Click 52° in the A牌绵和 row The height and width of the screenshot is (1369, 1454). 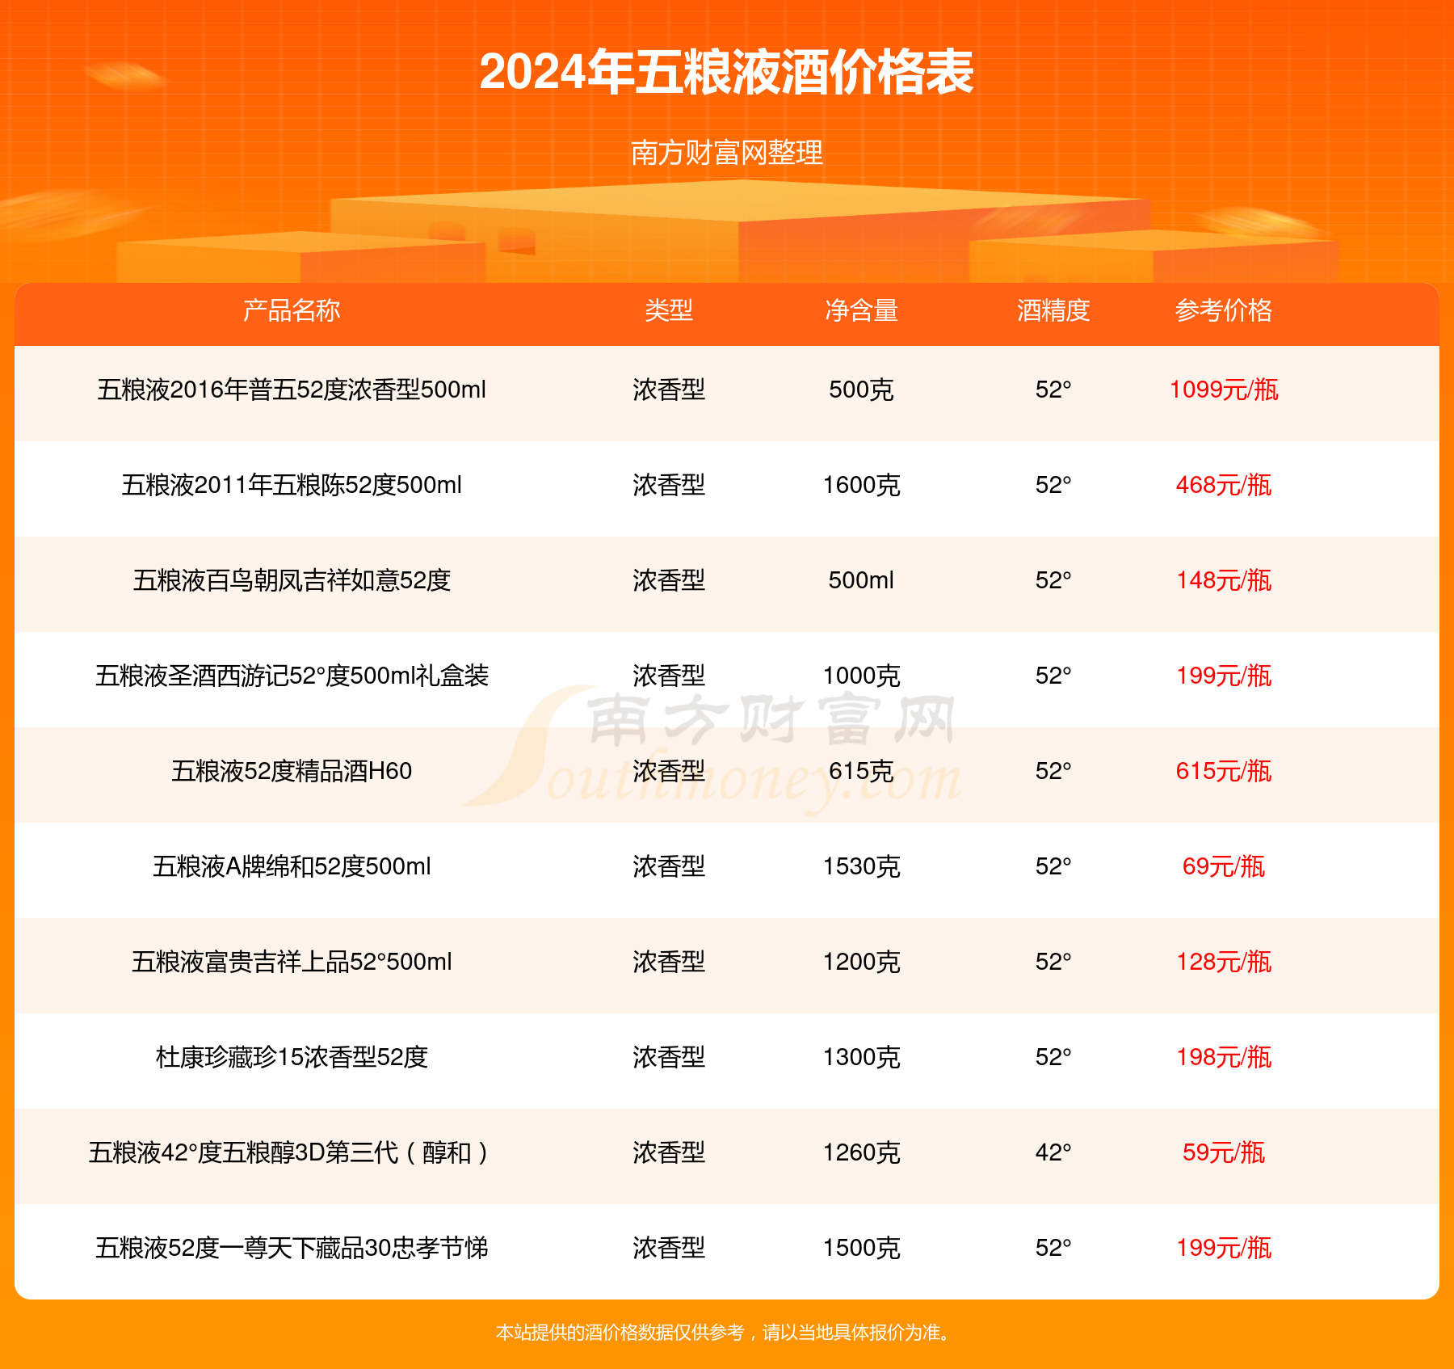[1053, 866]
